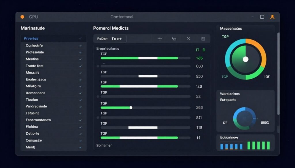Click the green indicator icon beside Emprieciams
The height and width of the screenshot is (168, 295).
(201, 50)
